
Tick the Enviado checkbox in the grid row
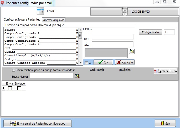point(19,88)
